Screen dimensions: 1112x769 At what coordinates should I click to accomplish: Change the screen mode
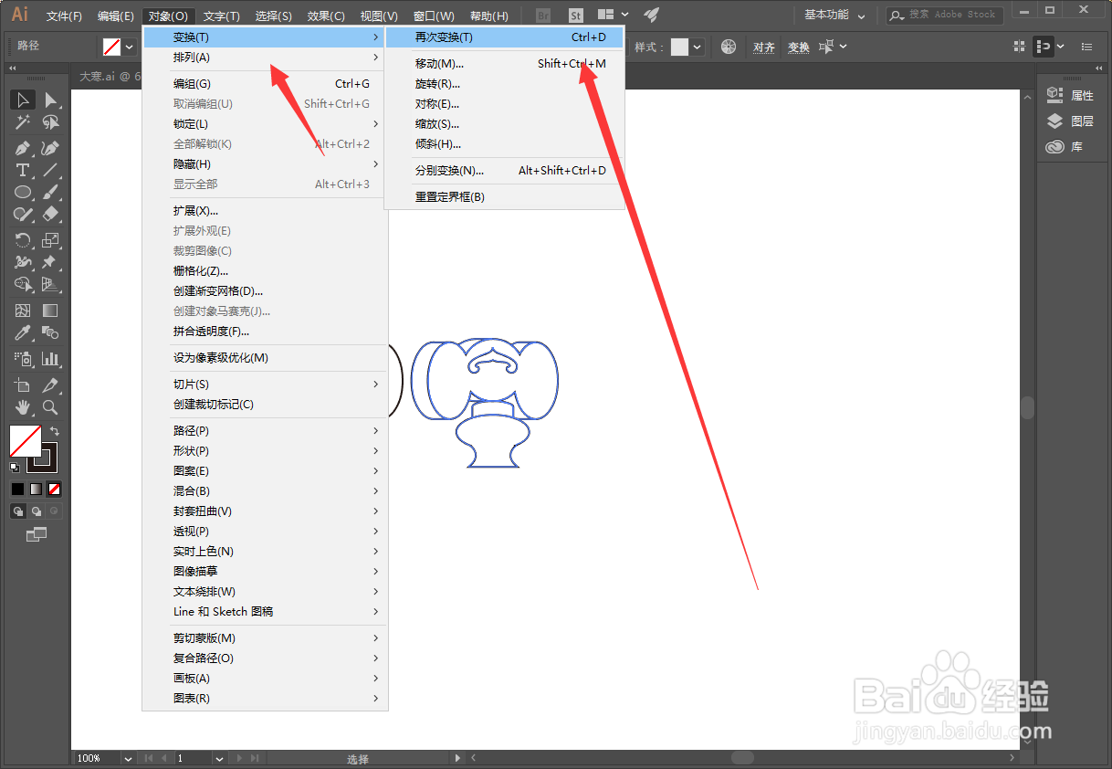[37, 534]
